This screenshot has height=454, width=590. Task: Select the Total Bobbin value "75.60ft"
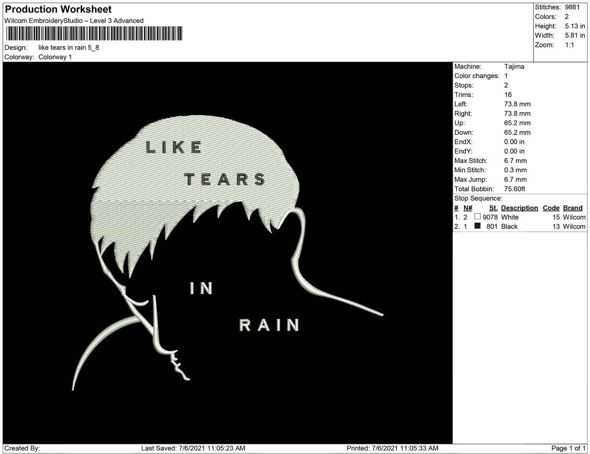[x=515, y=189]
